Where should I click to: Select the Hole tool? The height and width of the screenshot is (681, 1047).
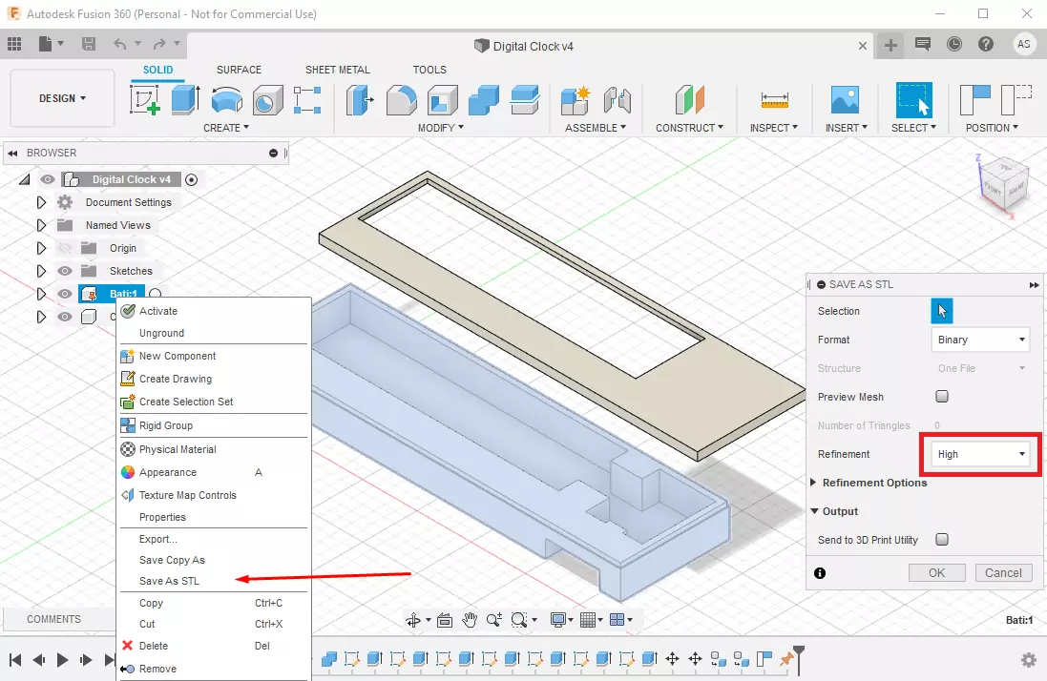(268, 100)
